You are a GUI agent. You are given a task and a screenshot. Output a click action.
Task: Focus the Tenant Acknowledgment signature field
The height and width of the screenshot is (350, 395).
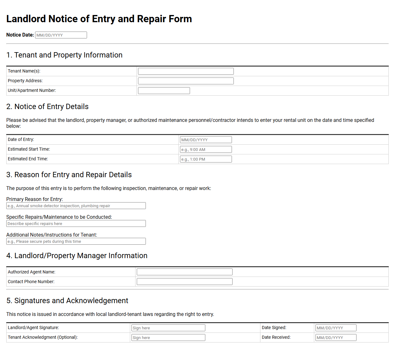click(168, 337)
